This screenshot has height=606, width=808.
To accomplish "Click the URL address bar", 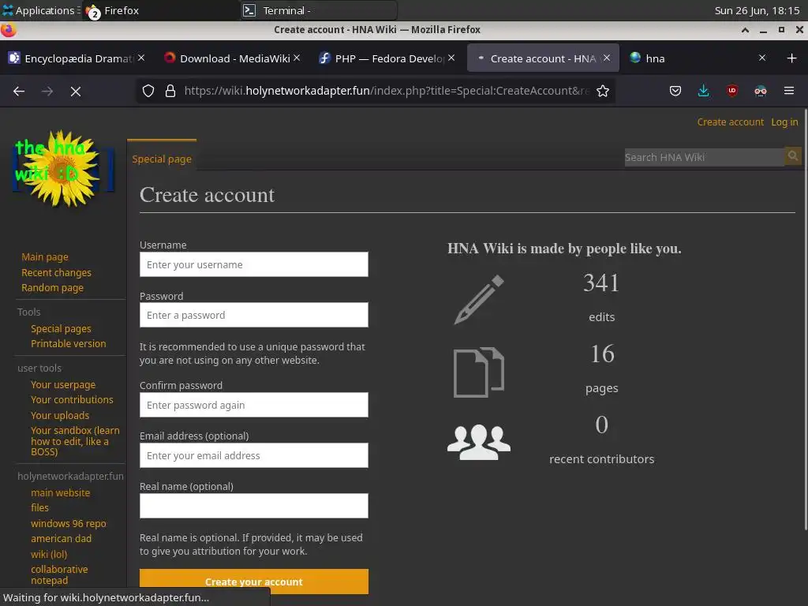I will pyautogui.click(x=387, y=92).
